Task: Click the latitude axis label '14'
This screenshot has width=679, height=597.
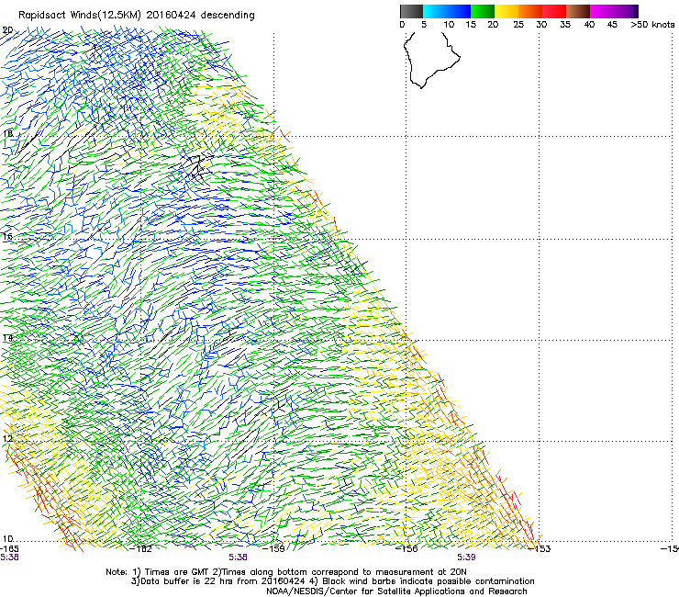Action: point(7,338)
